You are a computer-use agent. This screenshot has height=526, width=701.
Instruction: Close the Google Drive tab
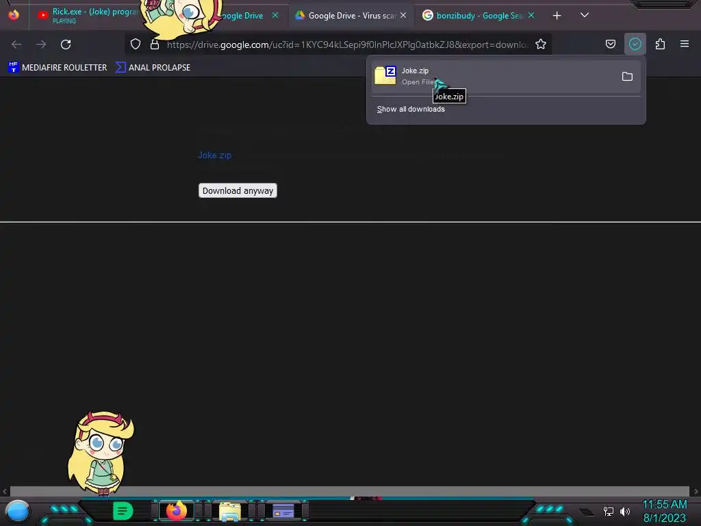pos(275,15)
